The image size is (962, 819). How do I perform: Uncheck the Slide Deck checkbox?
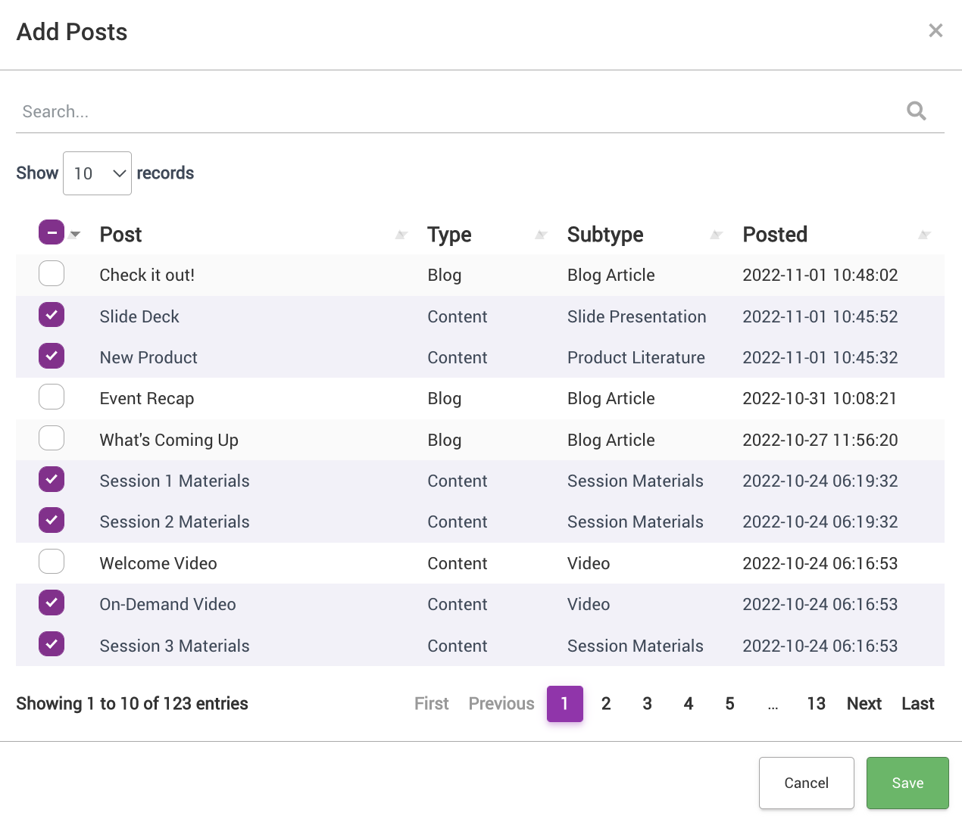tap(52, 314)
